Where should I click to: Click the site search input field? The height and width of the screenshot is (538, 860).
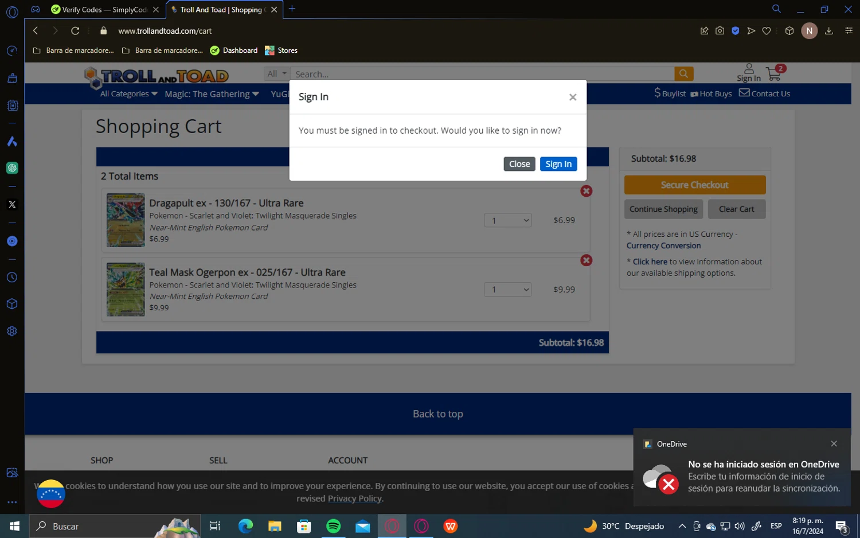click(482, 73)
